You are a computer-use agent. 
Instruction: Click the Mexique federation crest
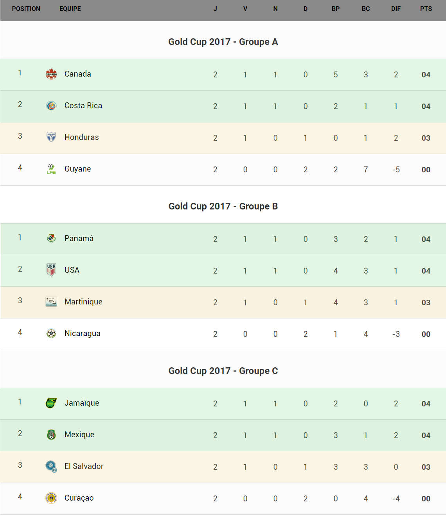tap(51, 435)
